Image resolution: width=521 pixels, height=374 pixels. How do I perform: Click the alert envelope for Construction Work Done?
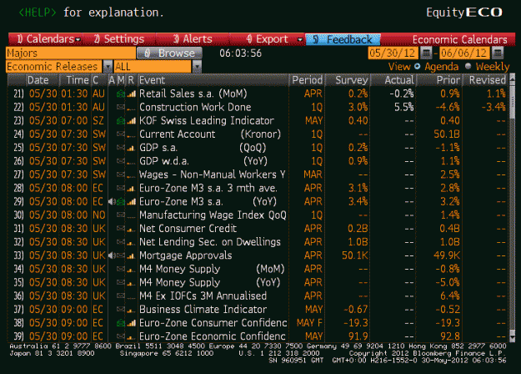tap(121, 108)
